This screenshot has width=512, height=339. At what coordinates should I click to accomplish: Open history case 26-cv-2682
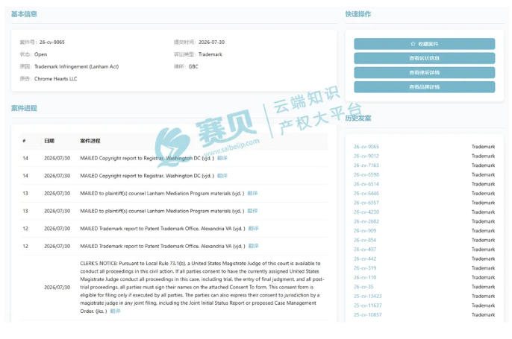tap(366, 221)
